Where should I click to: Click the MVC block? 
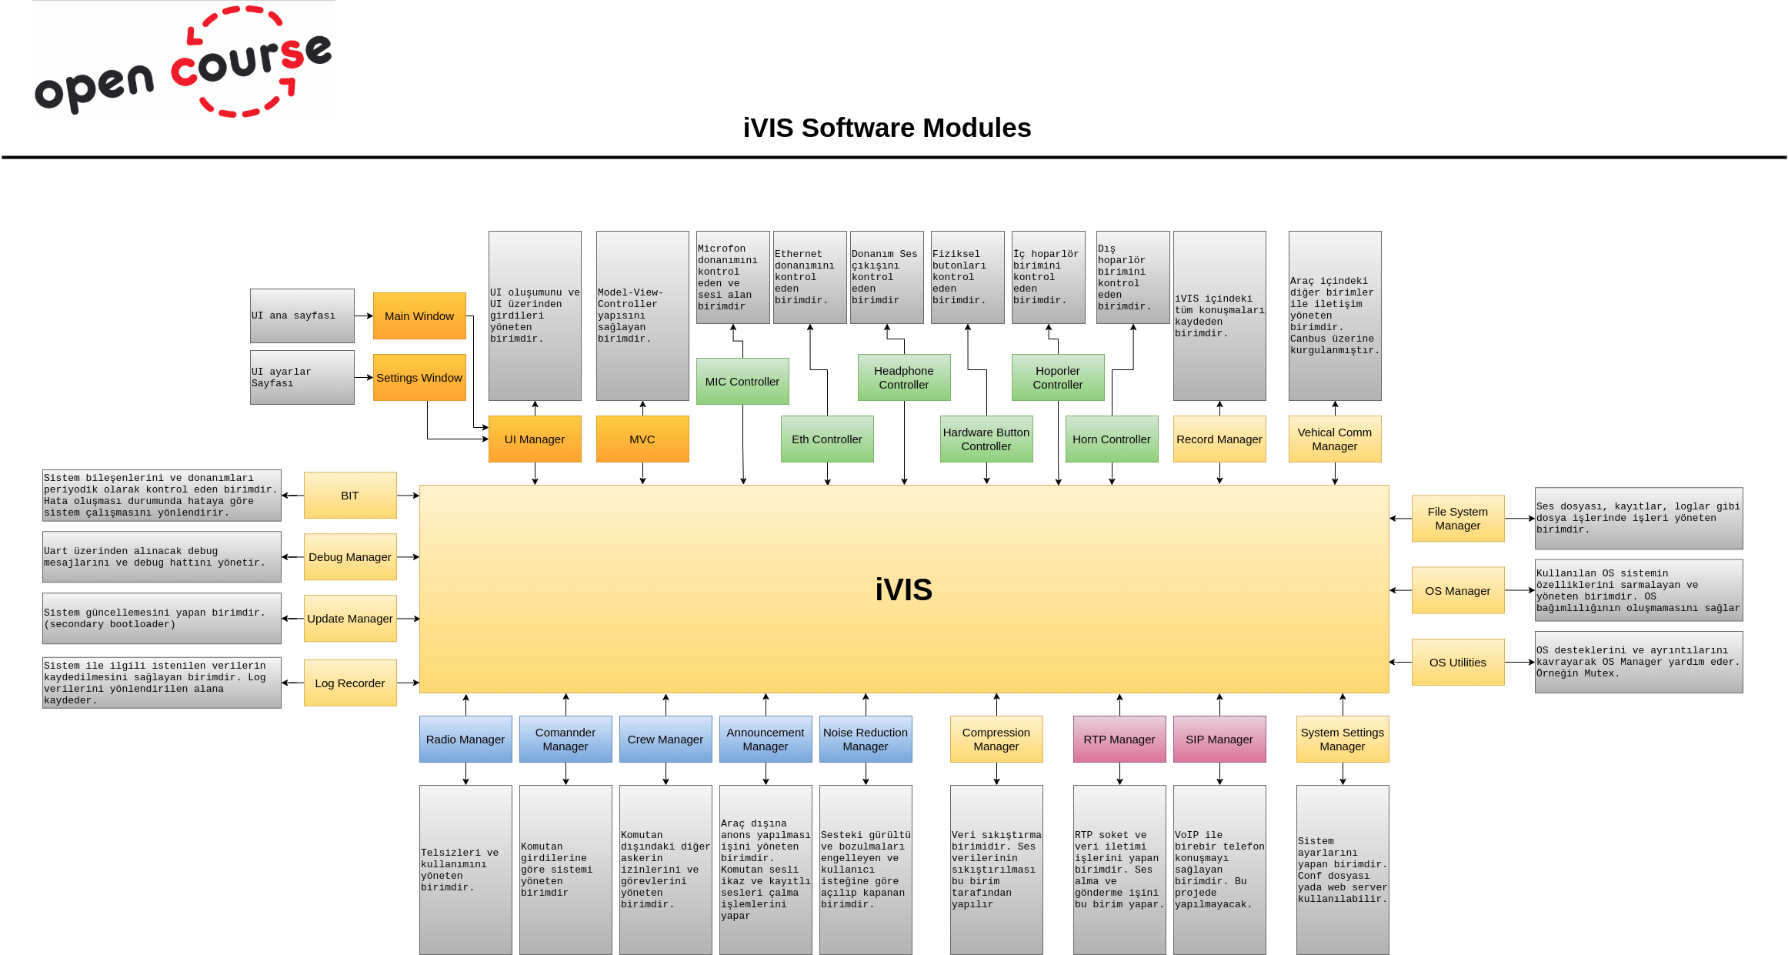tap(642, 439)
